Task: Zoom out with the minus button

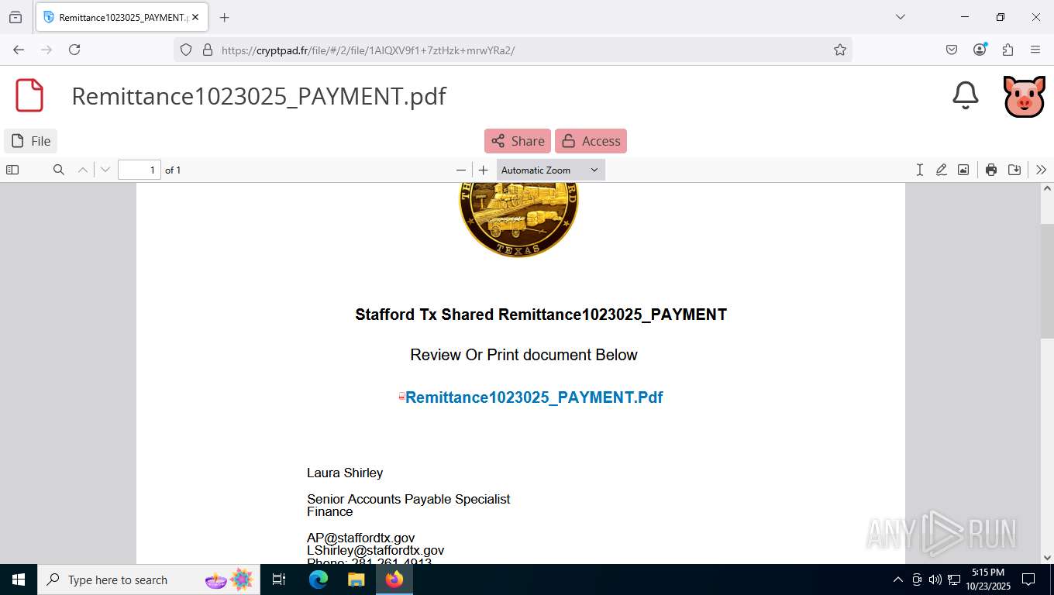Action: point(461,170)
